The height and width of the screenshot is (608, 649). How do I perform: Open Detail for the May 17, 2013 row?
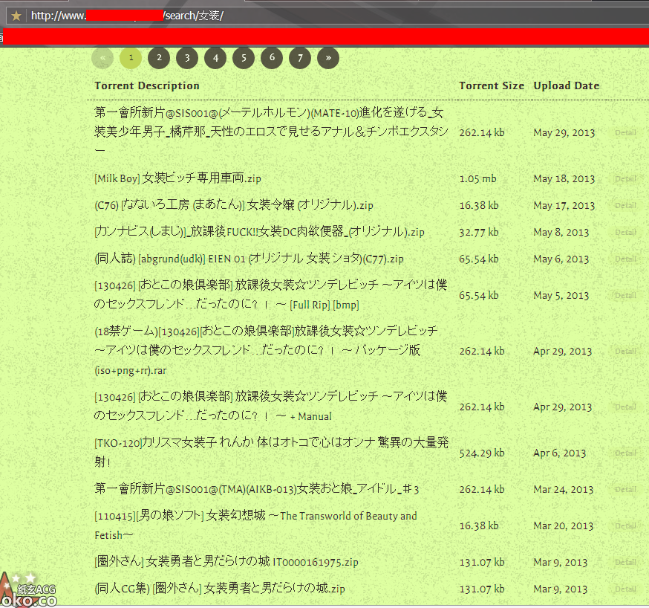click(625, 205)
